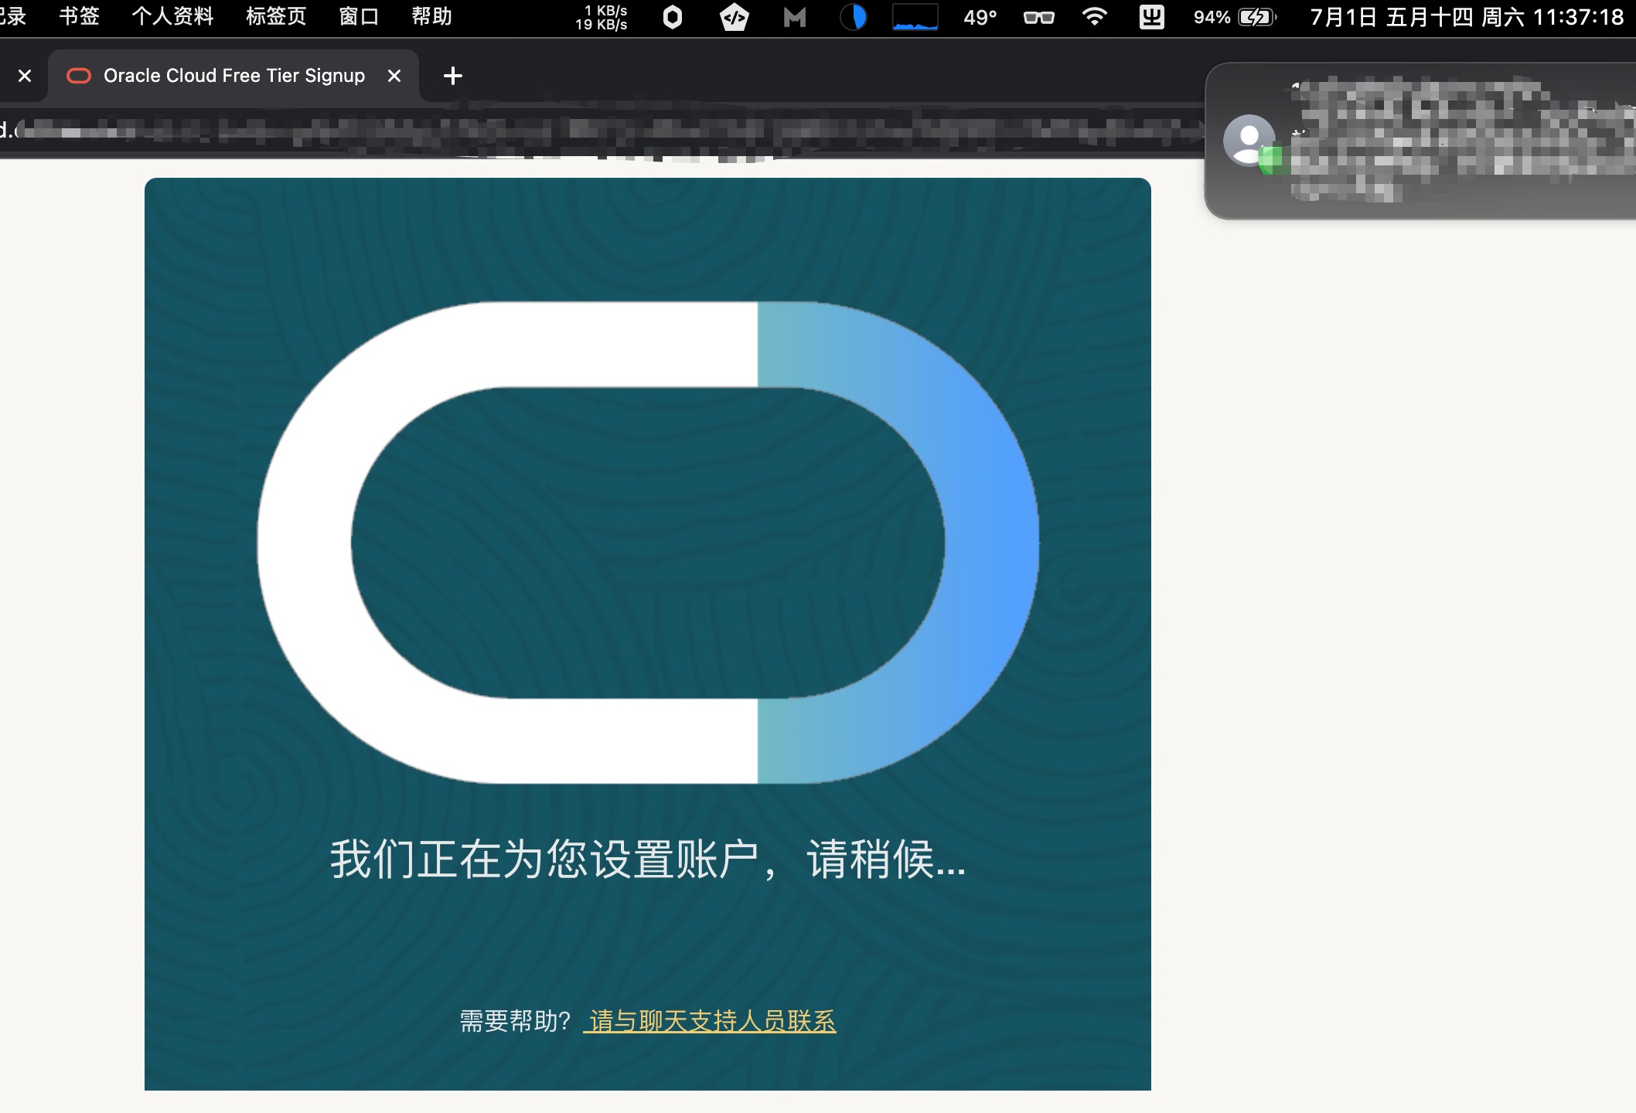
Task: Open the 帮助 menu
Action: [431, 16]
